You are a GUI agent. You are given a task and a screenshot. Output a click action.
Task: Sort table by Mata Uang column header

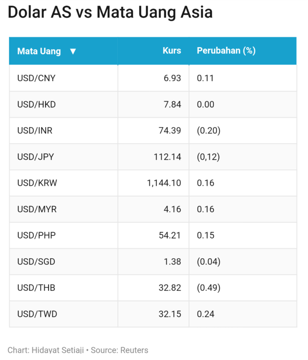[x=39, y=51]
